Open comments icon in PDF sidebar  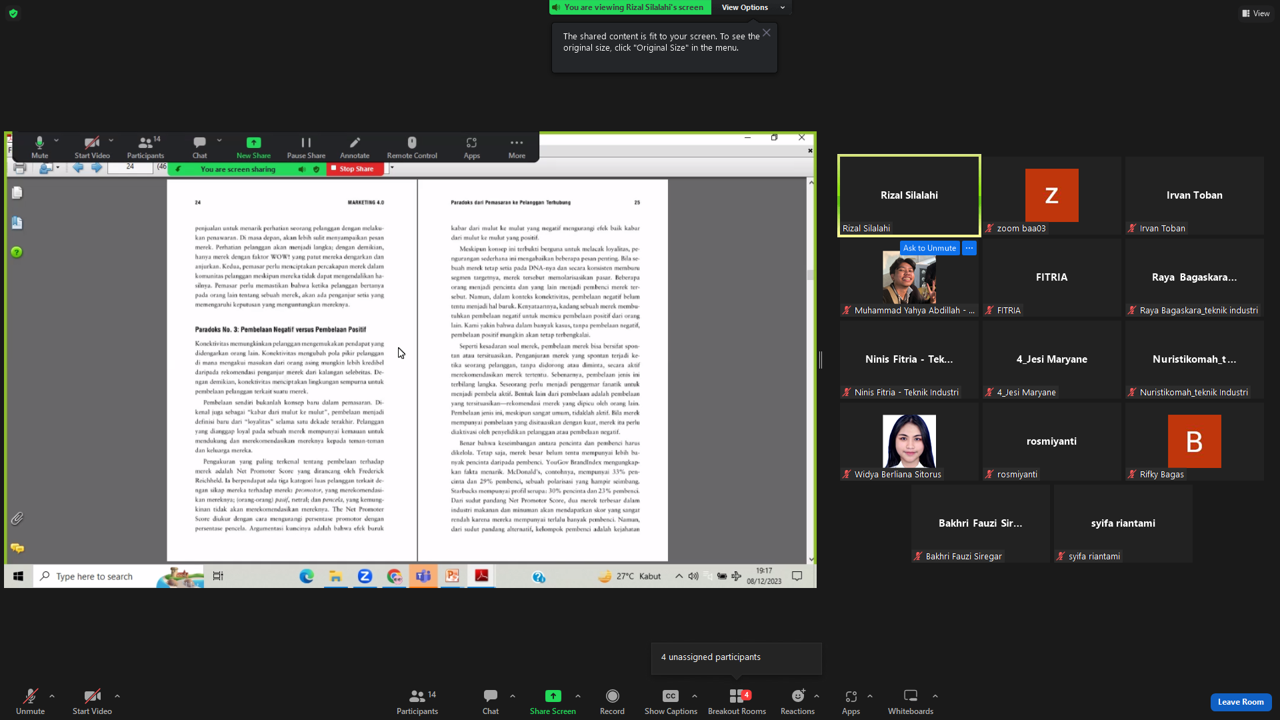17,548
